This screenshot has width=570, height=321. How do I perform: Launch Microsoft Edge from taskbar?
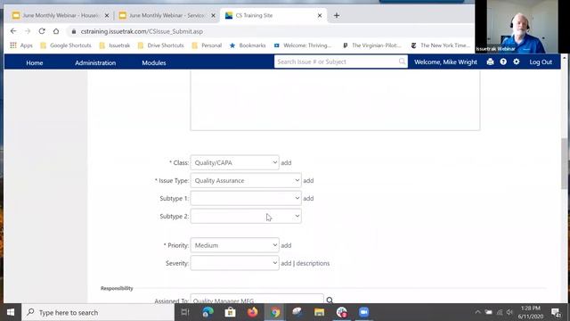pos(208,312)
